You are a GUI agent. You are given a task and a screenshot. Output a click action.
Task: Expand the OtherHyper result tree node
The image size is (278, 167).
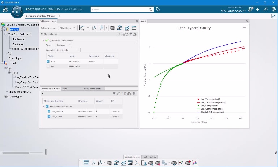point(6,97)
